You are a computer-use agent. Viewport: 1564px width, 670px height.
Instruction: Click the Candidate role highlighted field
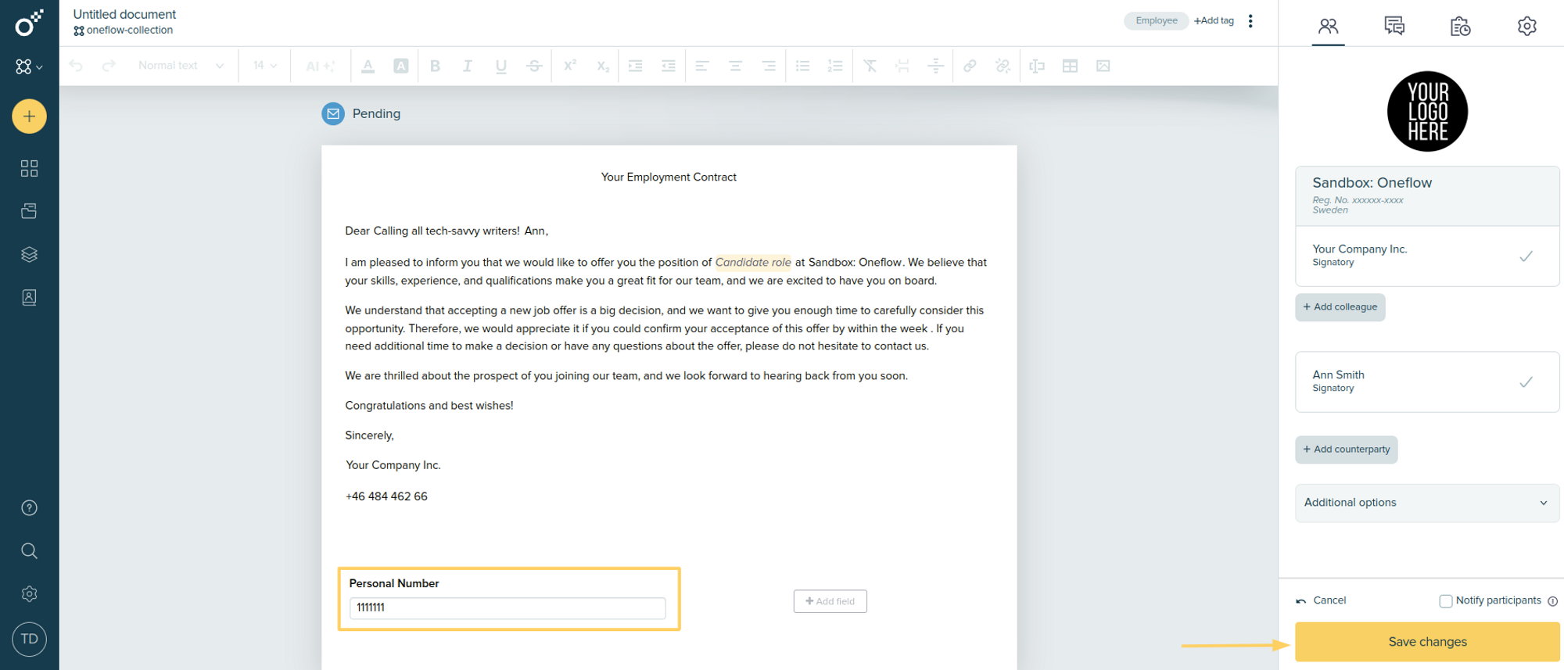753,263
